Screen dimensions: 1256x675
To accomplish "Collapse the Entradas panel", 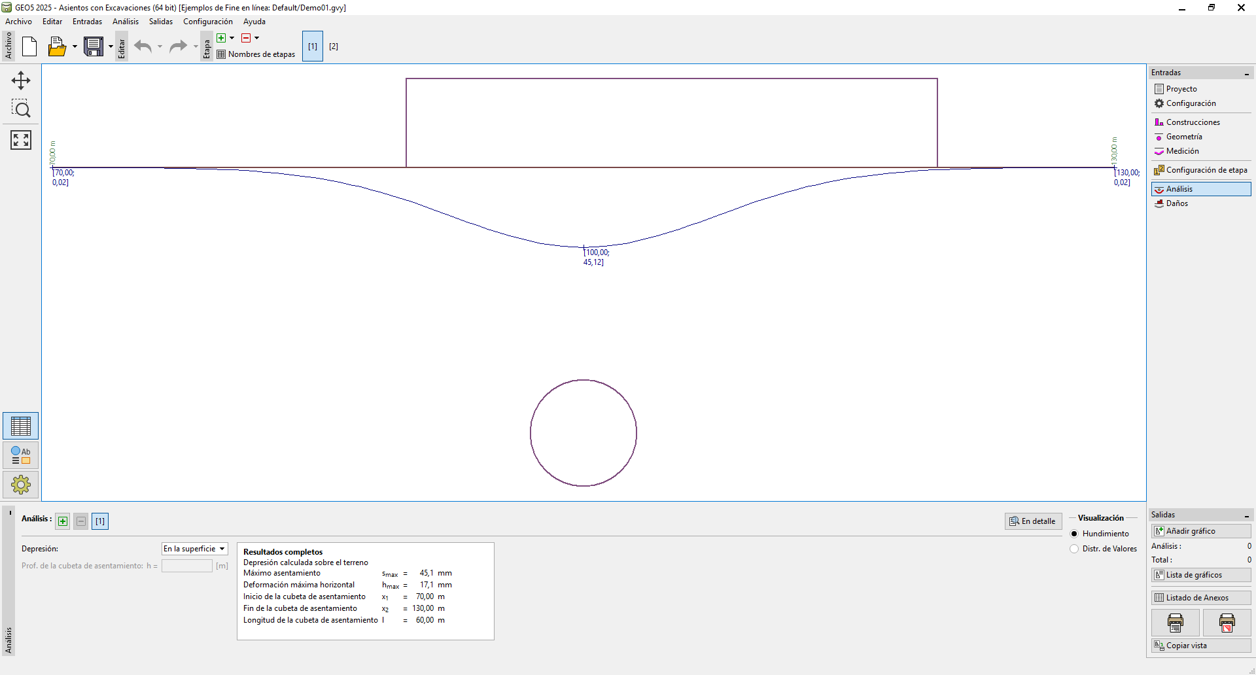I will pyautogui.click(x=1247, y=73).
